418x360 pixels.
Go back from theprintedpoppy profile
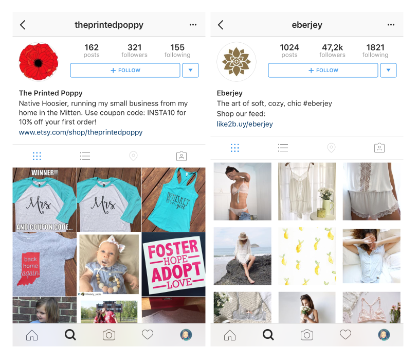pyautogui.click(x=23, y=25)
